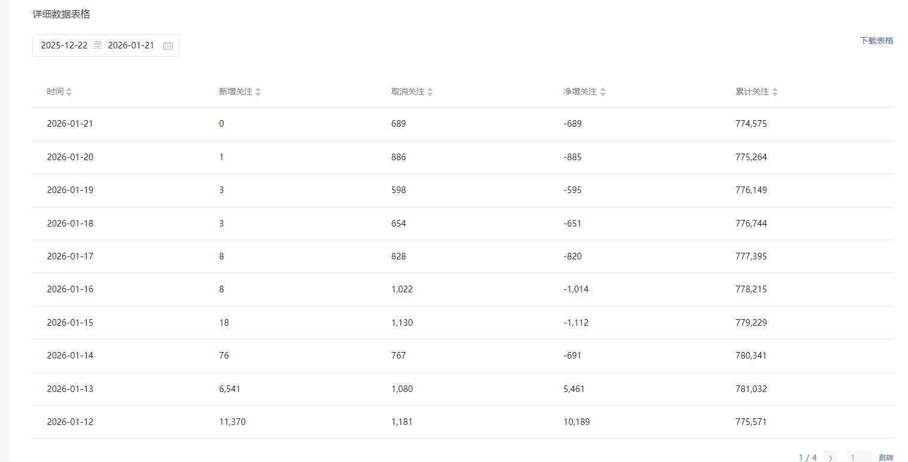Click cumulative follows value 777,395

pyautogui.click(x=751, y=256)
